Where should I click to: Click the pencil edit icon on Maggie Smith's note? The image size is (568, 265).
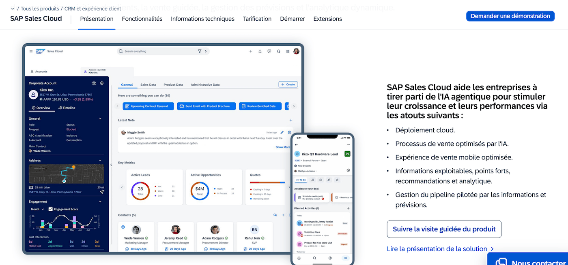click(282, 132)
